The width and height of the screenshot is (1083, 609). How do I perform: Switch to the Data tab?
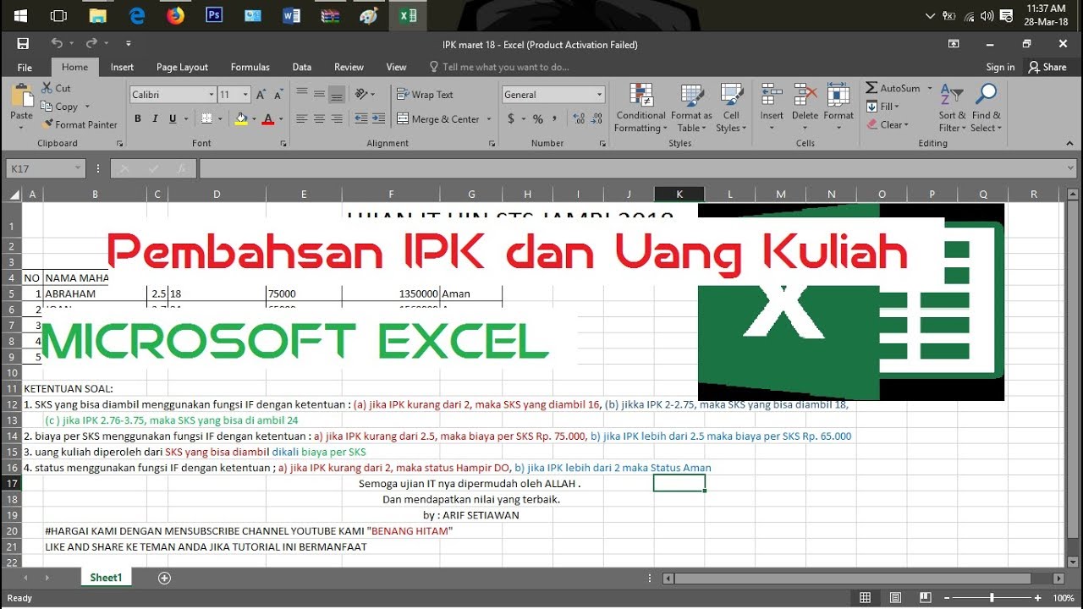[x=302, y=67]
